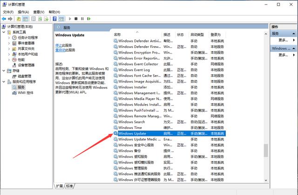This screenshot has width=298, height=195.
Task: Select 磁盘管理 in the tree
Action: point(24,76)
